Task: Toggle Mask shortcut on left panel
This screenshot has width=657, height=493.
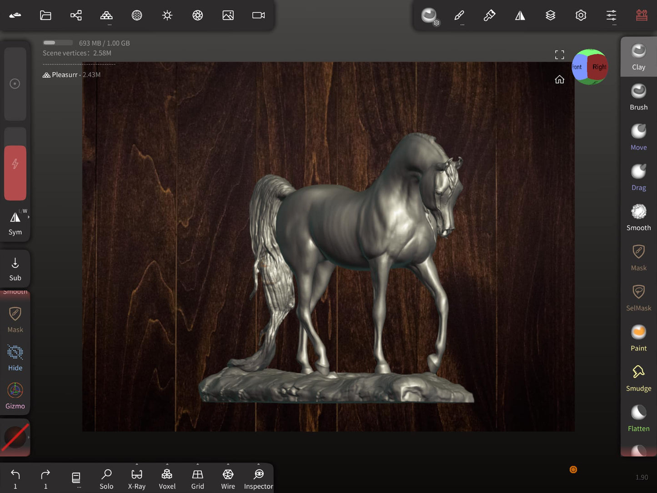Action: tap(15, 319)
